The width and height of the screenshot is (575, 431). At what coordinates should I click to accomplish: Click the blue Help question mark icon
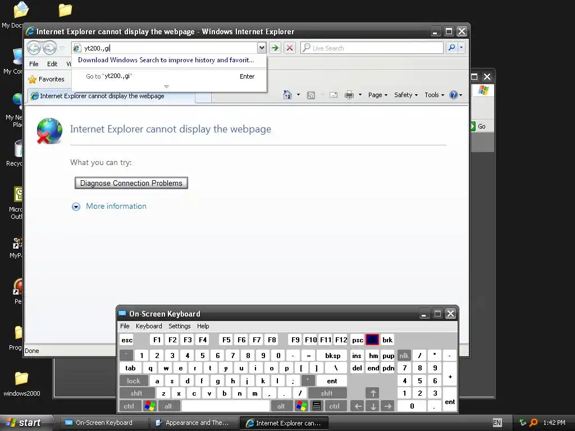(x=454, y=95)
